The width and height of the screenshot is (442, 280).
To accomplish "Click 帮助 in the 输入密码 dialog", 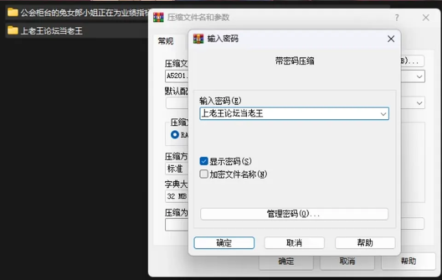I will click(365, 243).
